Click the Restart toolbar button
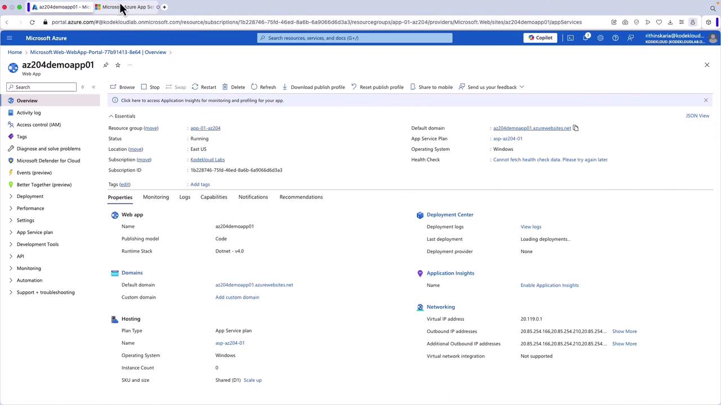Viewport: 721px width, 405px height. coord(203,87)
